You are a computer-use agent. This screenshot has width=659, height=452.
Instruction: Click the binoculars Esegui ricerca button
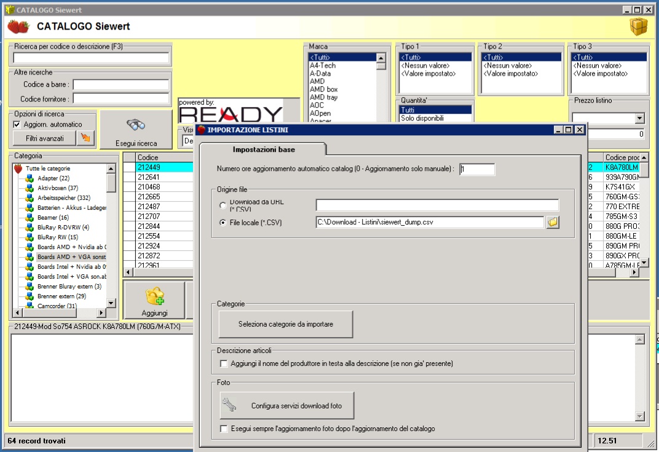coord(136,130)
